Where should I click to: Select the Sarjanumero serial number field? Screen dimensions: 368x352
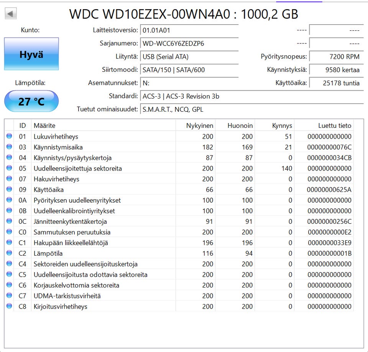189,43
